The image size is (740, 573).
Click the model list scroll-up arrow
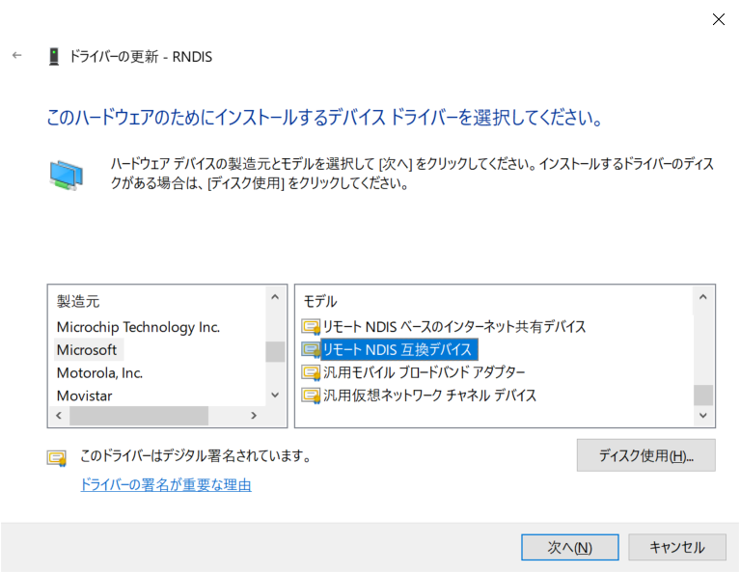pos(703,298)
